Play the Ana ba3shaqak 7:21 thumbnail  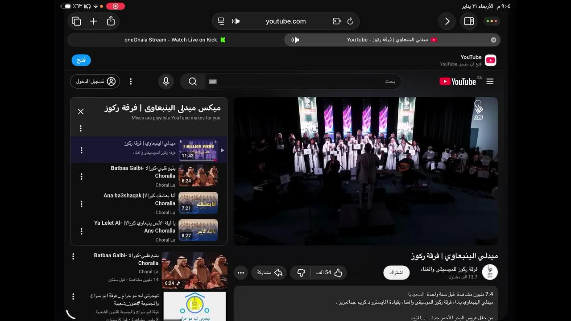point(198,203)
